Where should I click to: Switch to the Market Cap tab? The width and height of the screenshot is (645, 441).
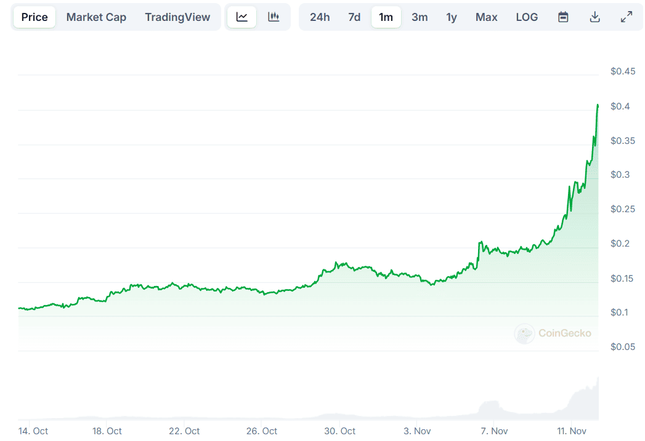pyautogui.click(x=96, y=17)
